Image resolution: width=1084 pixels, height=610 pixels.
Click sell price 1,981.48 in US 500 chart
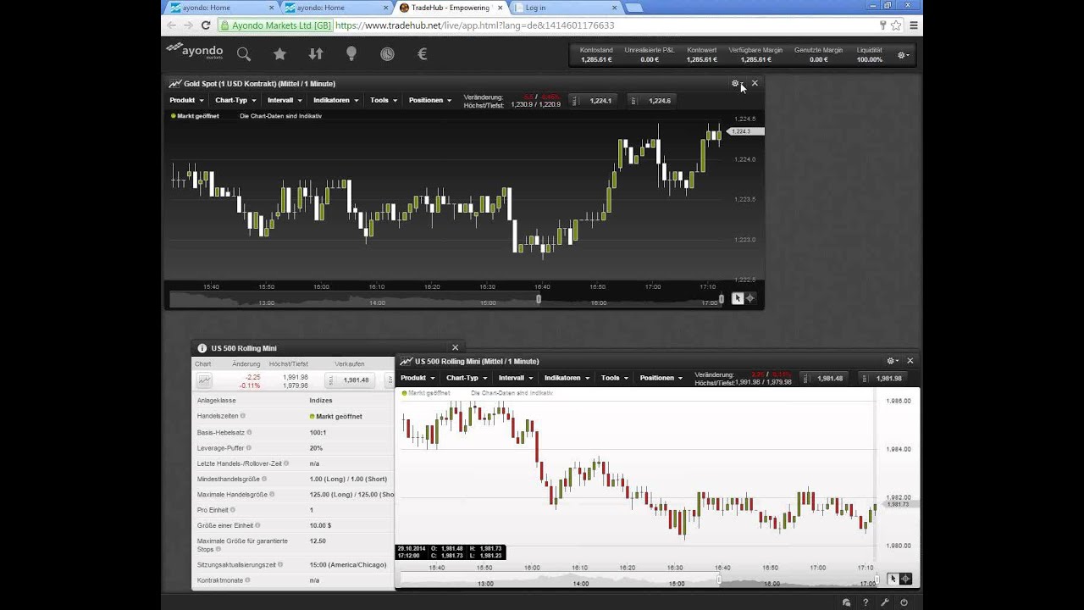coord(825,379)
